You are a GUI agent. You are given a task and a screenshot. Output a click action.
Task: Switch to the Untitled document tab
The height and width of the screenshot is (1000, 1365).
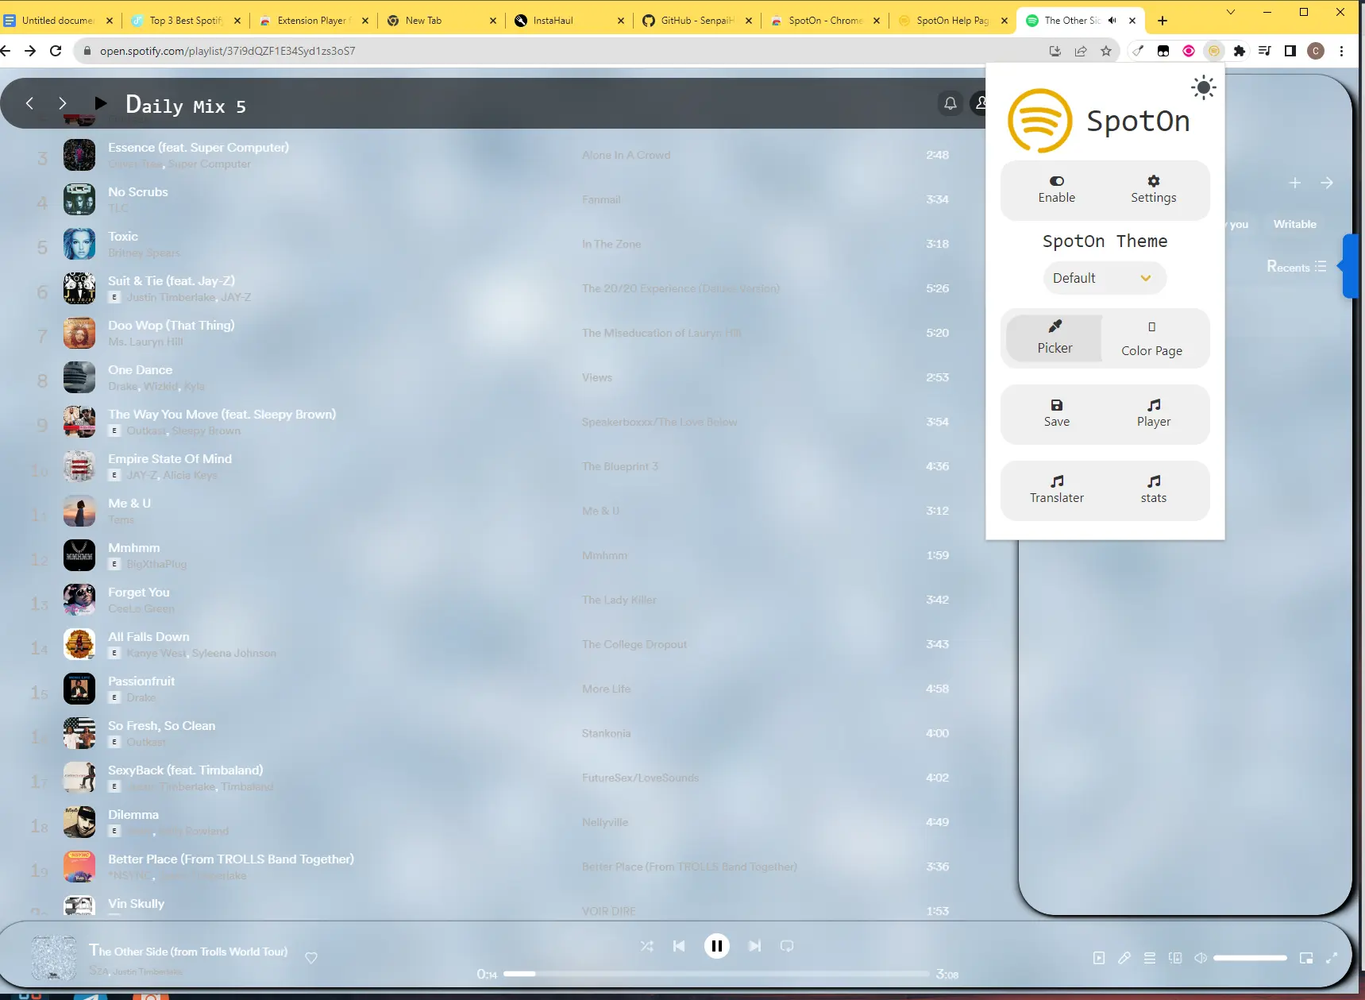57,21
